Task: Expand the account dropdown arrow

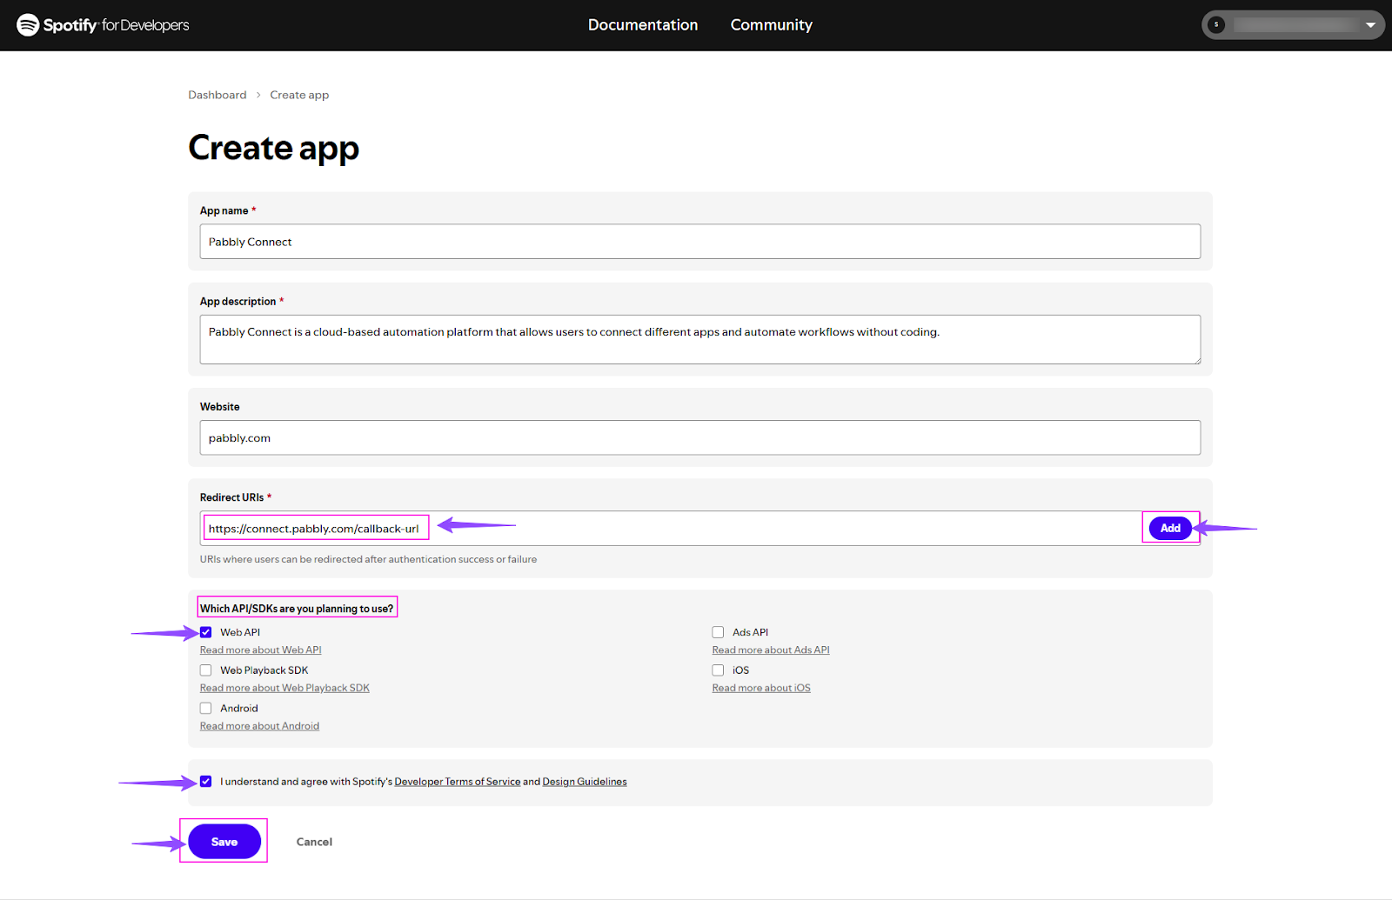Action: pyautogui.click(x=1370, y=25)
